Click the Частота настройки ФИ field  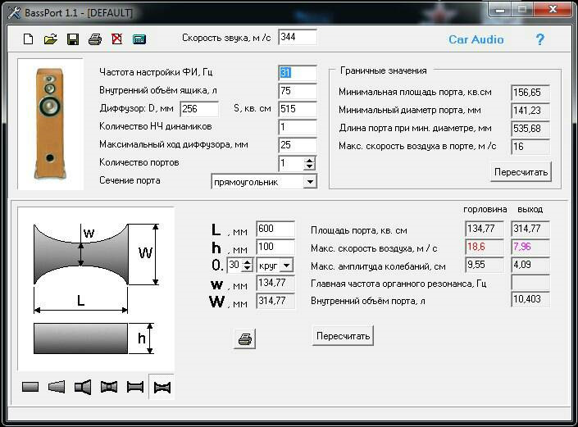click(x=298, y=73)
